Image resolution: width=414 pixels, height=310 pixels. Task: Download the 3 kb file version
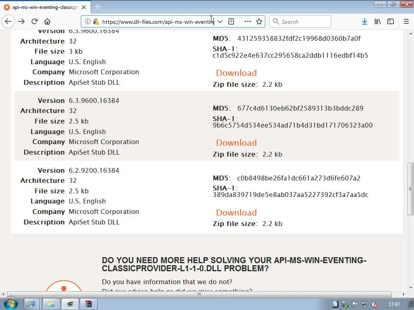point(236,73)
